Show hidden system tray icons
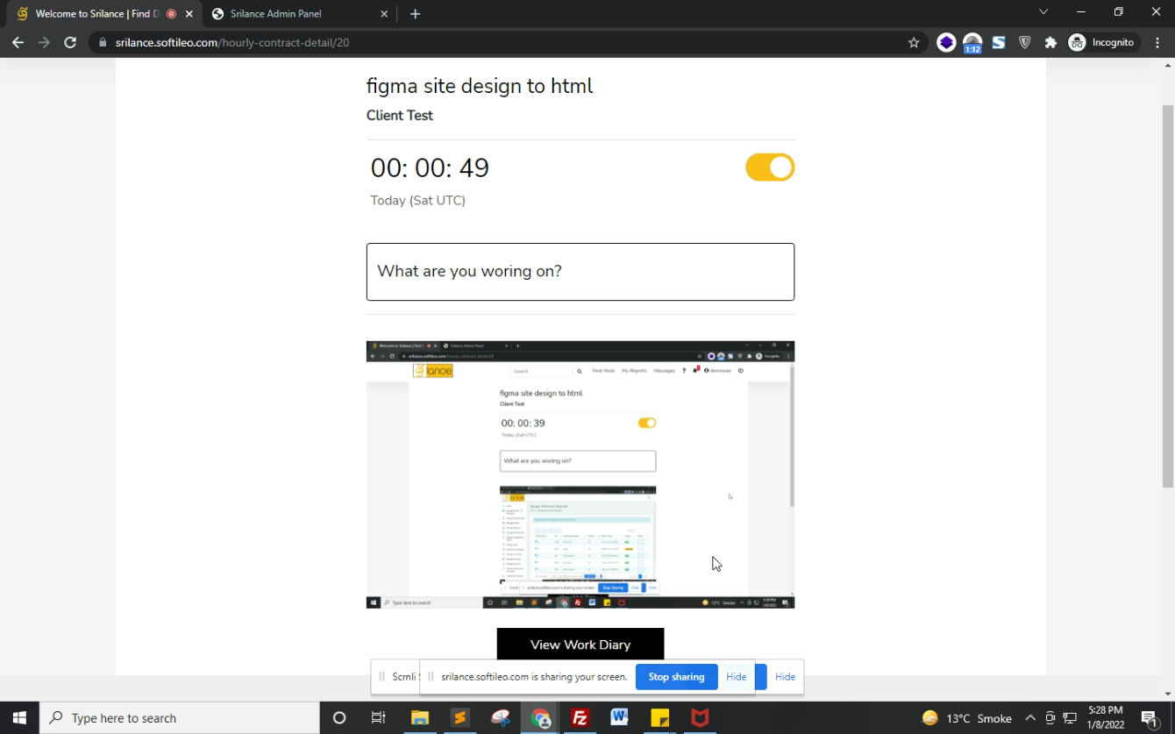This screenshot has width=1175, height=734. (1030, 718)
